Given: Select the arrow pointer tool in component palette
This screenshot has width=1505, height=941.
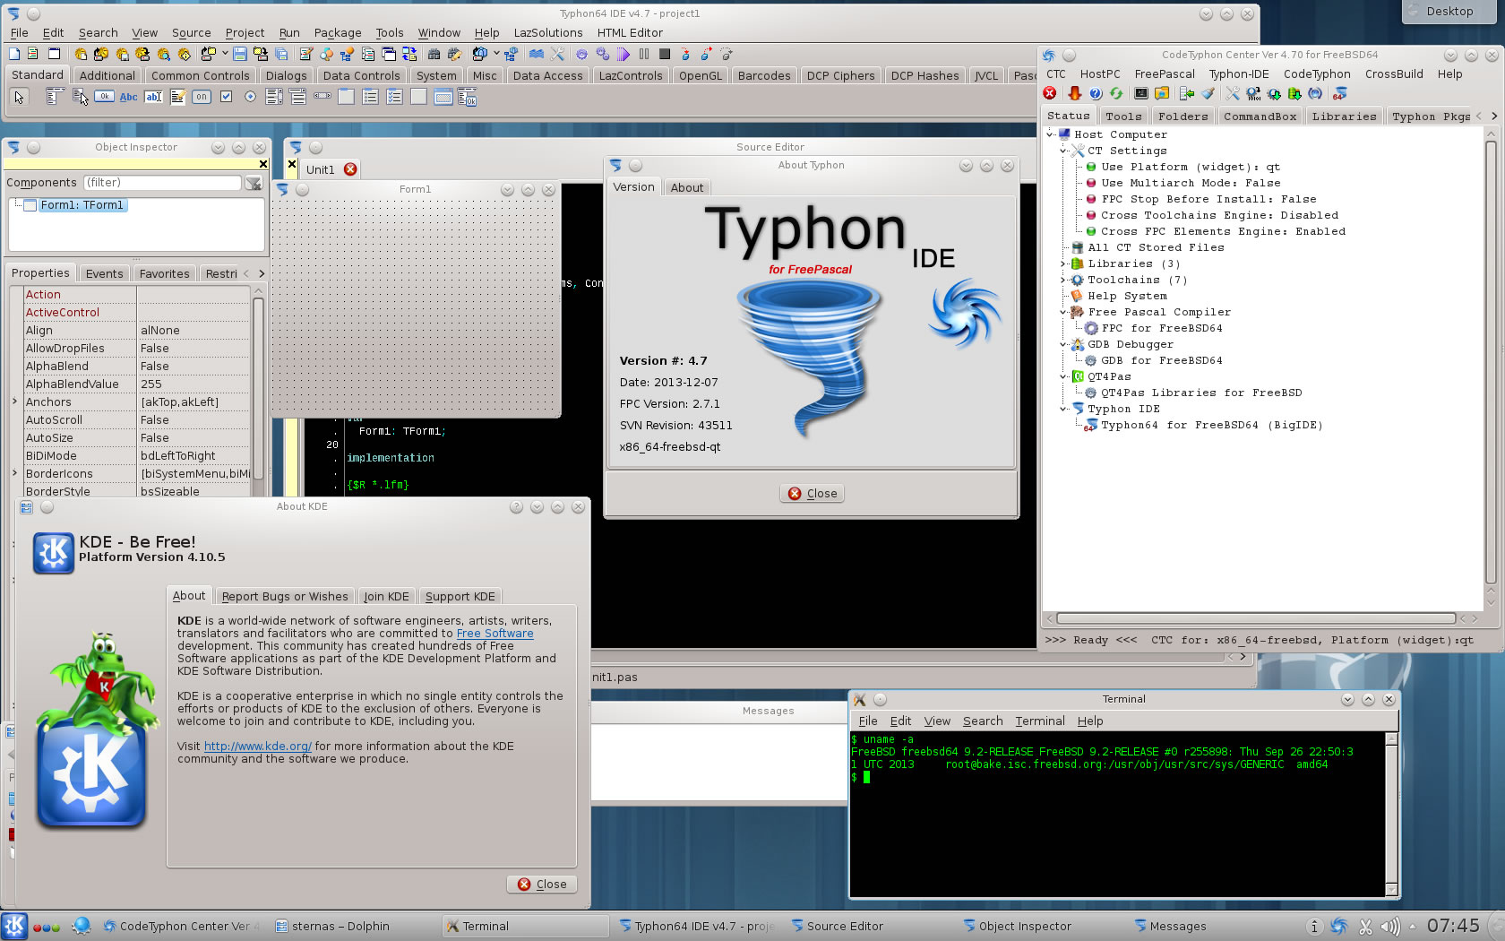Looking at the screenshot, I should tap(20, 97).
